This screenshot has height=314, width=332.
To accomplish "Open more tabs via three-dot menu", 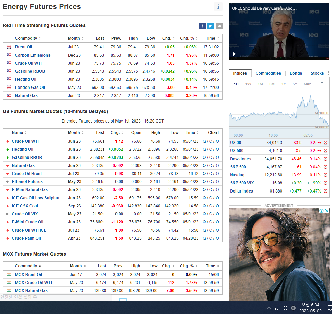I will (328, 73).
